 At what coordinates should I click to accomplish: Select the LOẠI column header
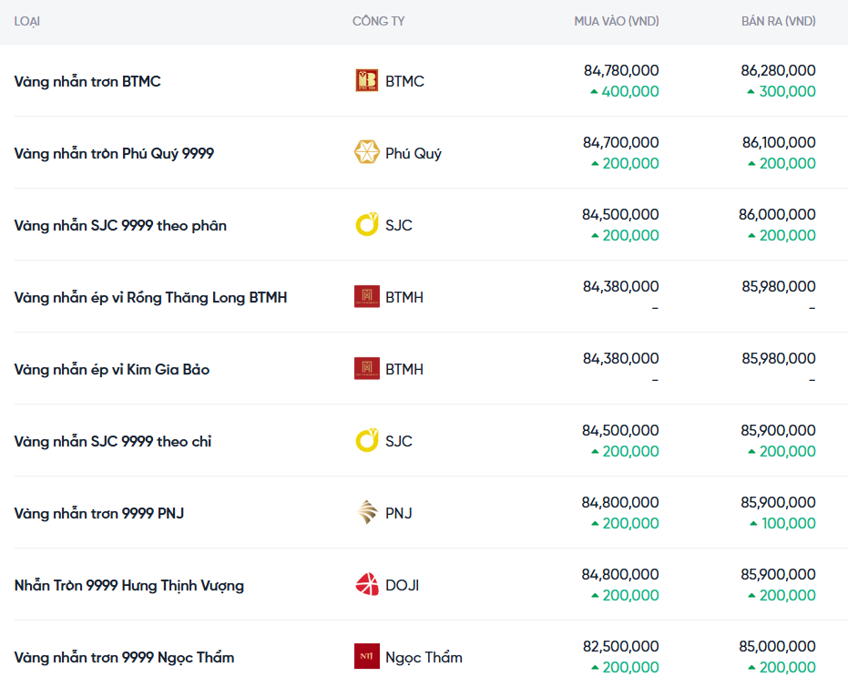pyautogui.click(x=27, y=21)
